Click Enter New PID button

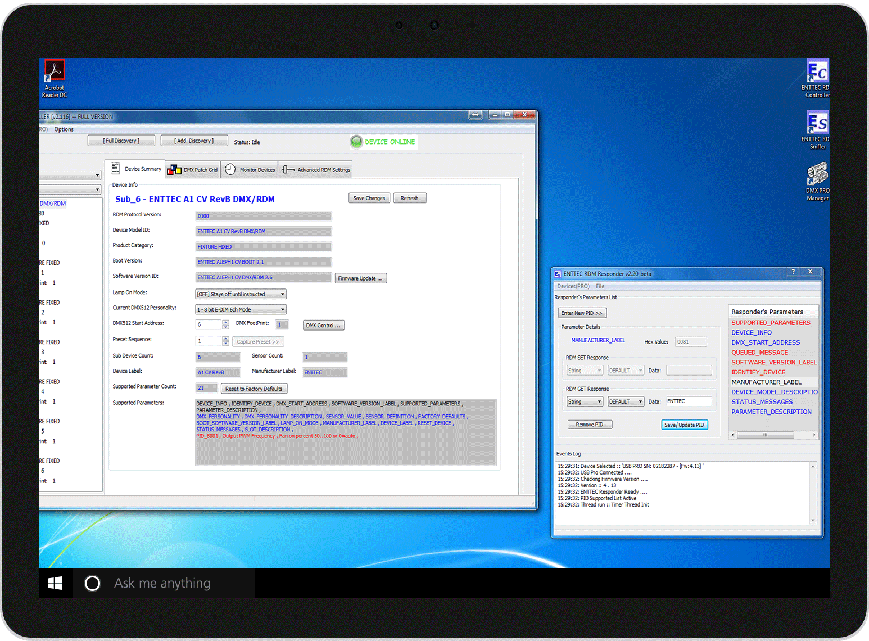click(582, 313)
